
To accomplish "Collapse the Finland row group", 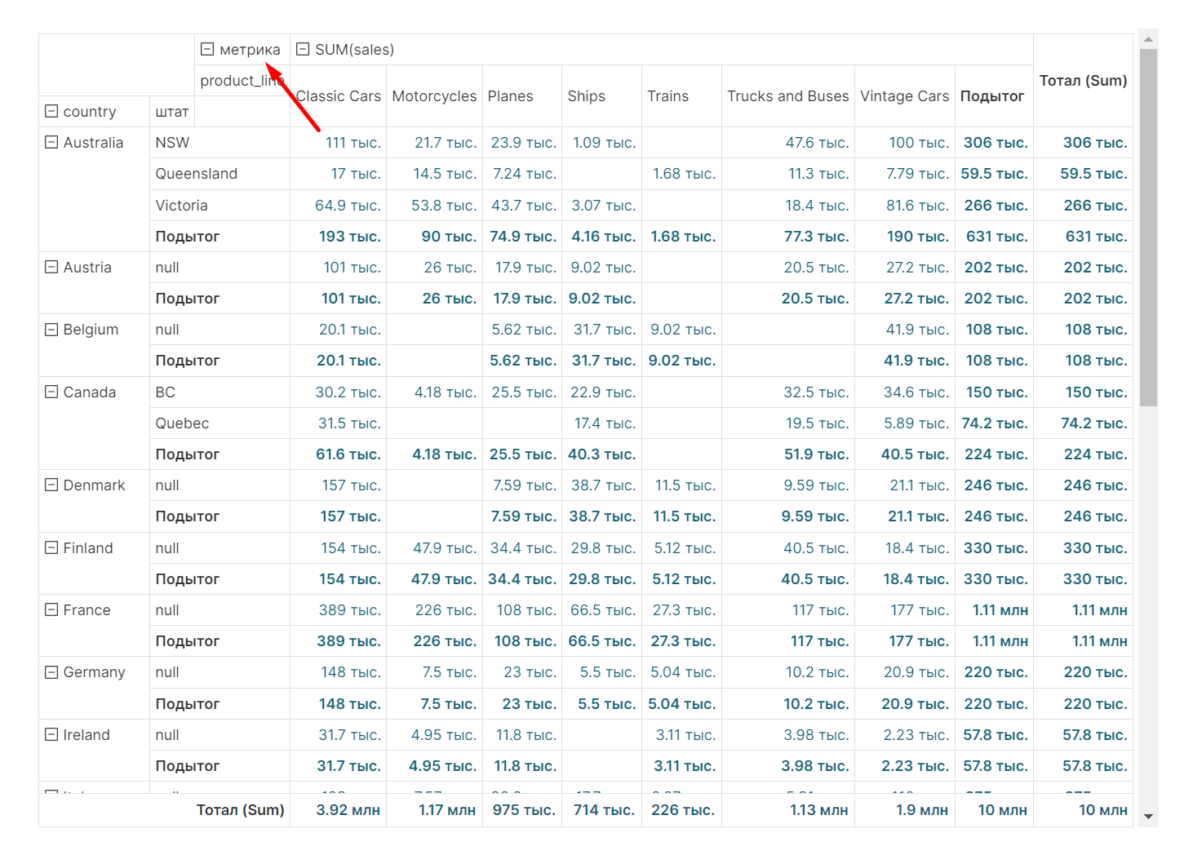I will click(x=51, y=547).
